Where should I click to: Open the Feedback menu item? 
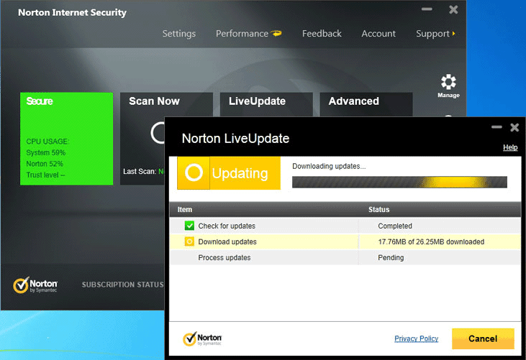[x=322, y=34]
